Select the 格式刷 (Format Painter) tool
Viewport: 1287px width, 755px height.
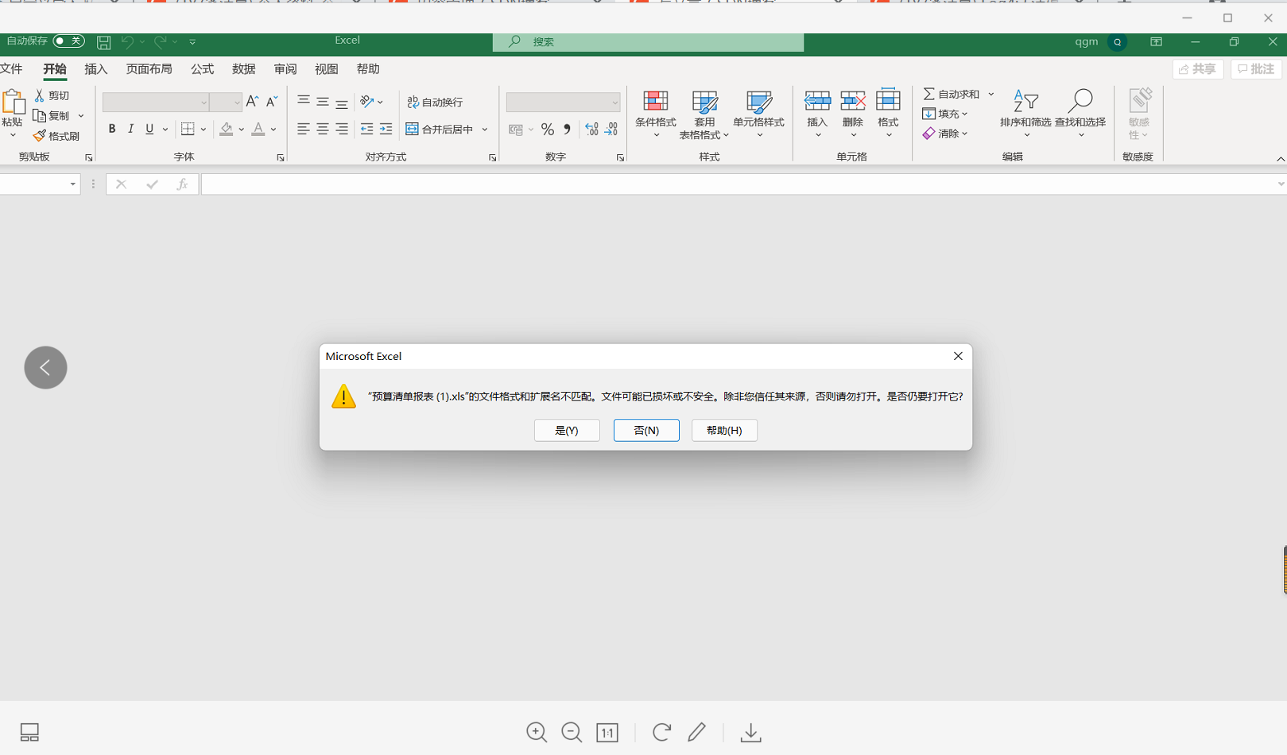[x=56, y=135]
